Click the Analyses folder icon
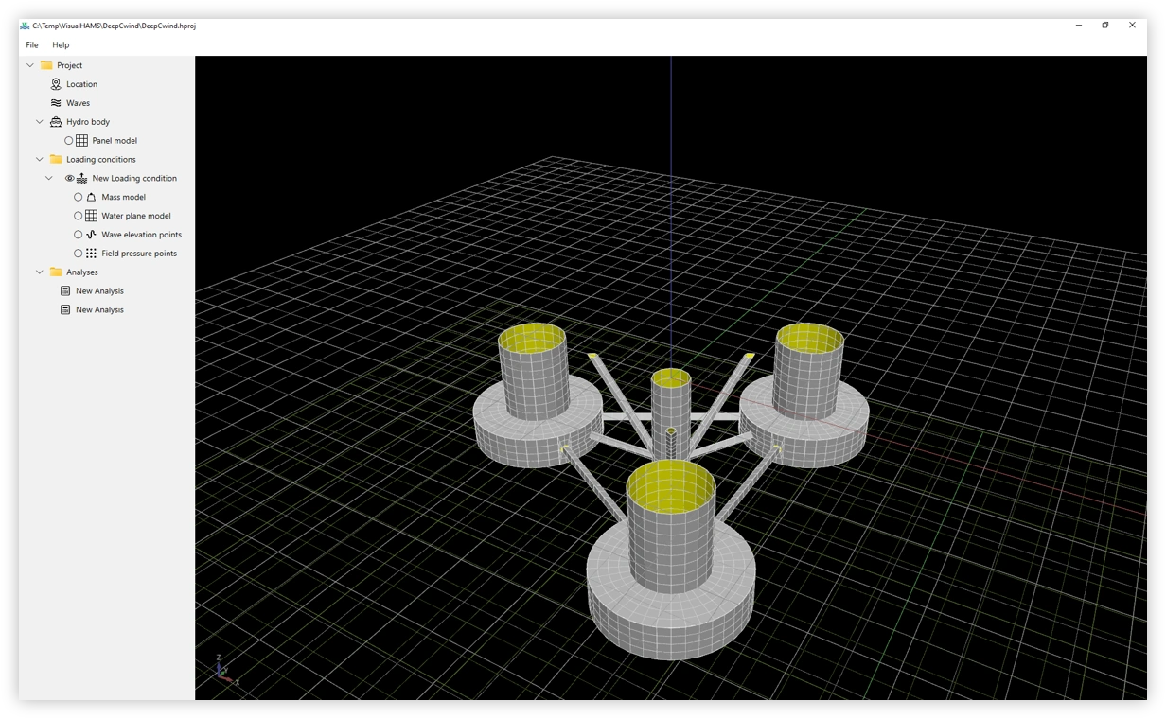 click(56, 272)
